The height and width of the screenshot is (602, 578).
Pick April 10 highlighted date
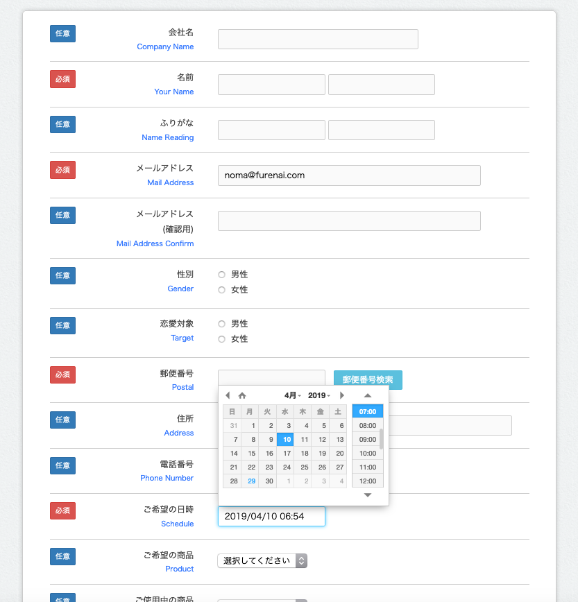[285, 439]
